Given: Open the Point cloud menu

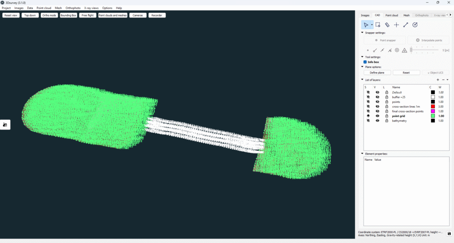Looking at the screenshot, I should (x=44, y=8).
